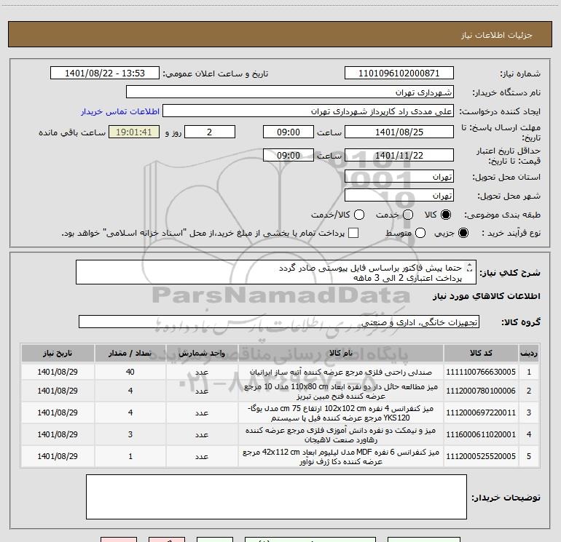Click the تاریخ نیاز column header
Image resolution: width=561 pixels, height=542 pixels.
pos(58,353)
